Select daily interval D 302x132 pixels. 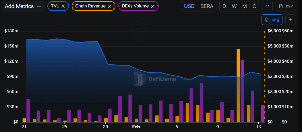[224, 6]
